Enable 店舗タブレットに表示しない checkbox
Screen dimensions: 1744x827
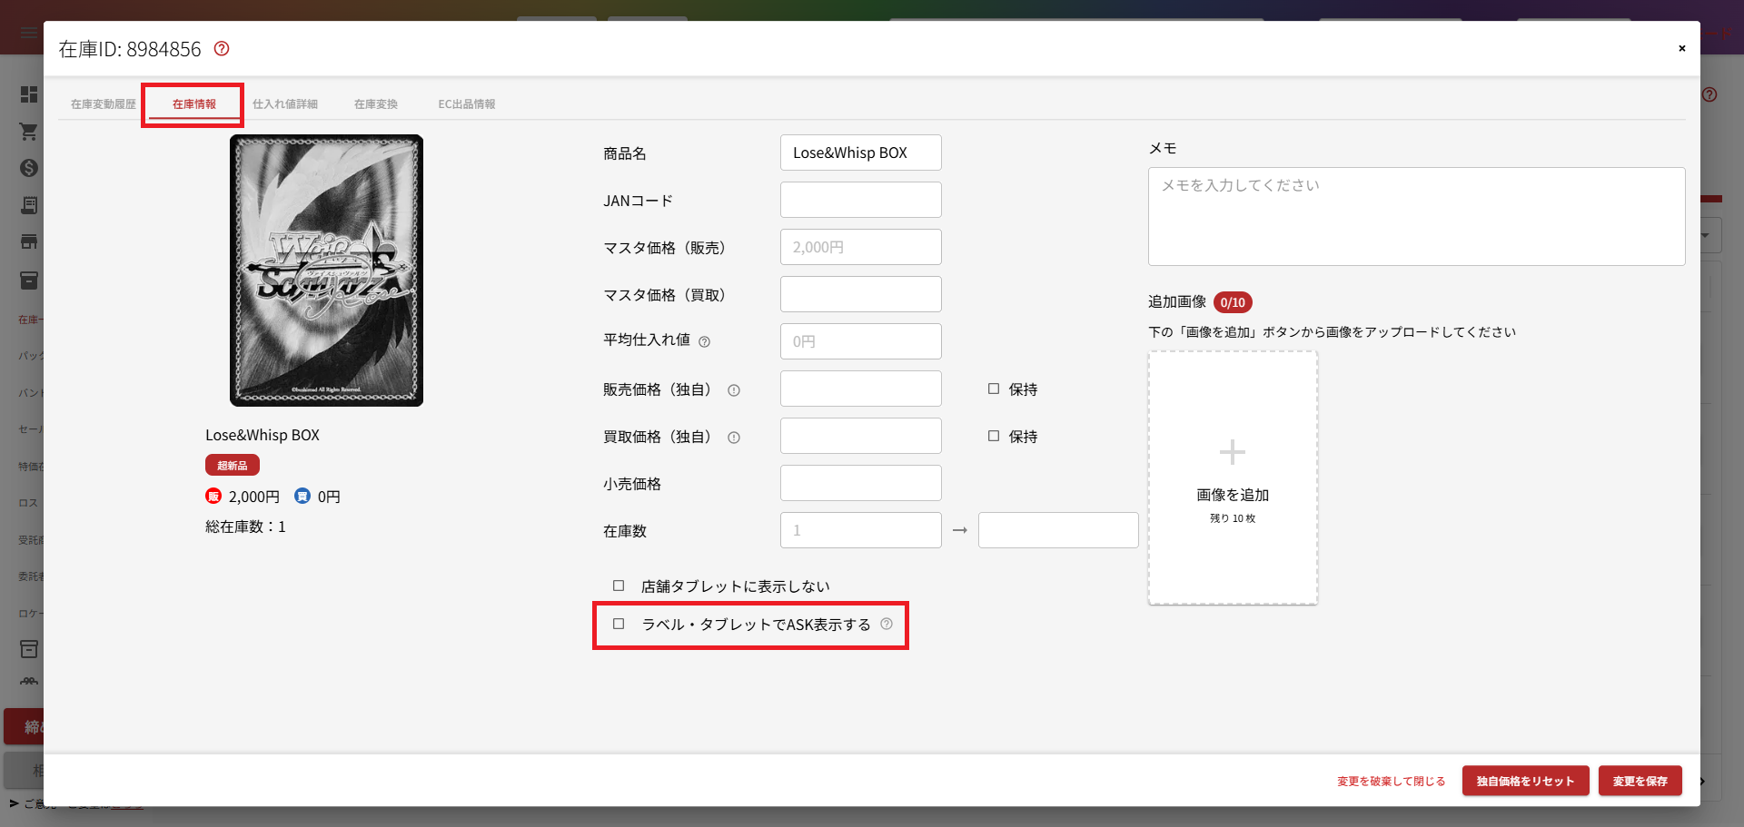click(619, 586)
